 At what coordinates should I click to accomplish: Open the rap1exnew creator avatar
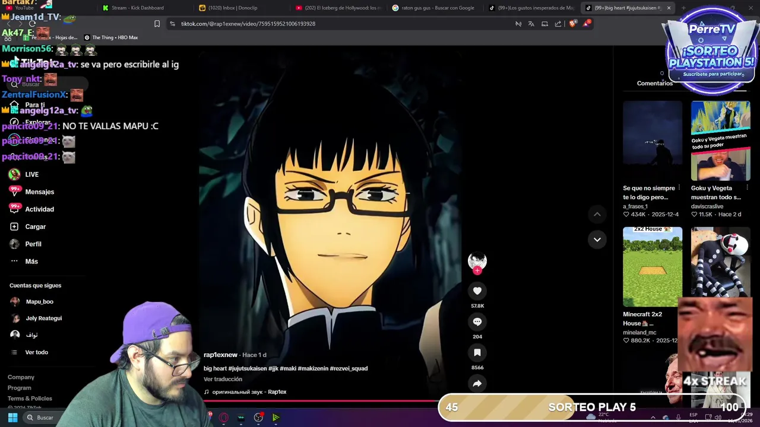click(x=477, y=260)
